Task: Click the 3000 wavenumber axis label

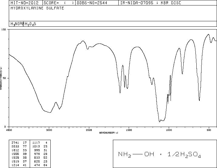Action: (x=49, y=130)
